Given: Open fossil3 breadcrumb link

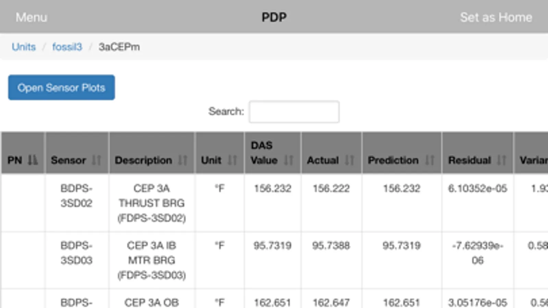Looking at the screenshot, I should pyautogui.click(x=67, y=47).
